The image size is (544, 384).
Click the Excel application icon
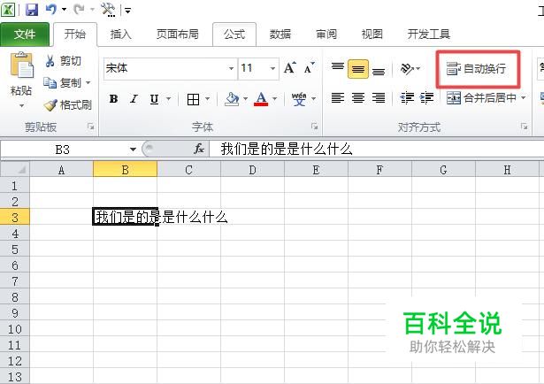point(8,10)
